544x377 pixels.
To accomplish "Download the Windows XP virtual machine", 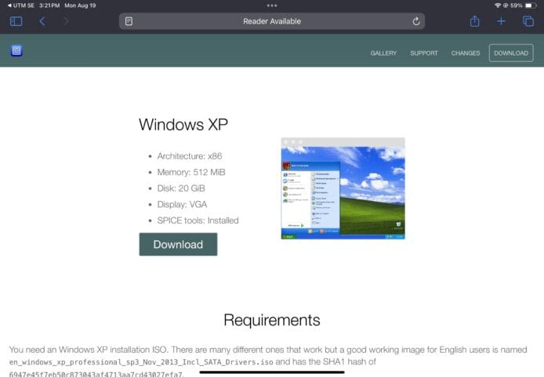I will pos(178,244).
